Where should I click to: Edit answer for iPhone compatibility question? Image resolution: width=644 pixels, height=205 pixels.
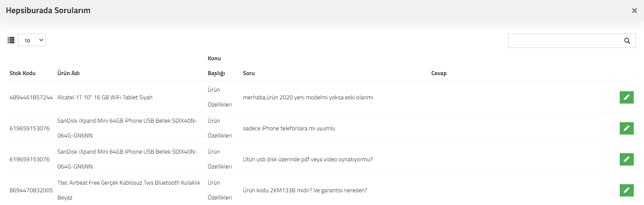click(627, 128)
